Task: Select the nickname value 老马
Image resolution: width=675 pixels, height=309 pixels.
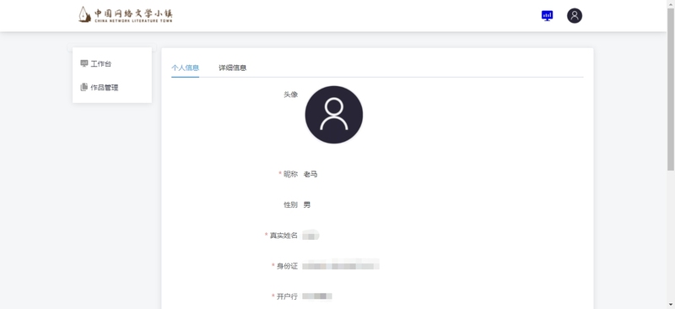Action: 310,174
